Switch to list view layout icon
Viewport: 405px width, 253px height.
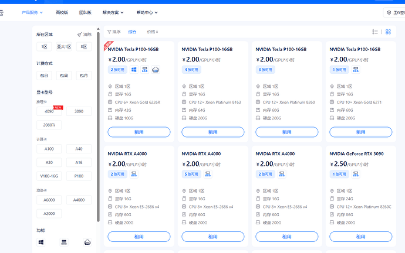375,32
